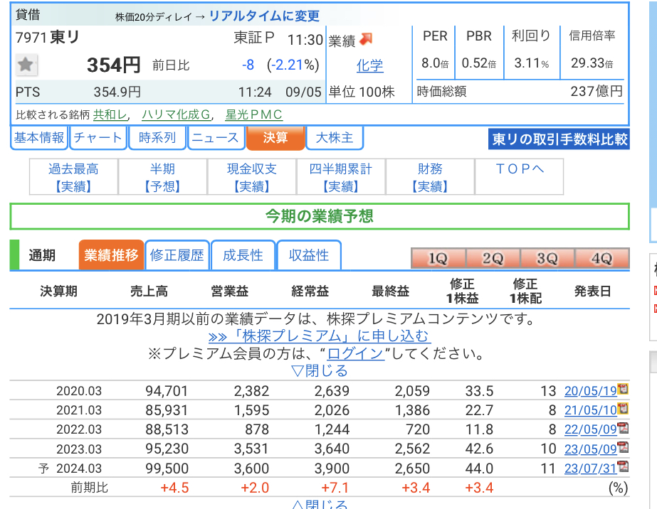Click sales value 94,701
The width and height of the screenshot is (657, 509).
[167, 391]
